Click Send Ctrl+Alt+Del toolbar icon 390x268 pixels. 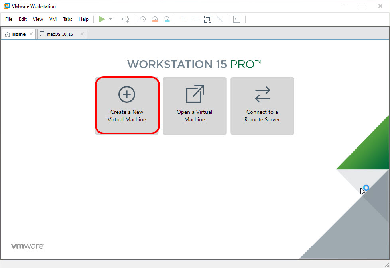tap(126, 19)
